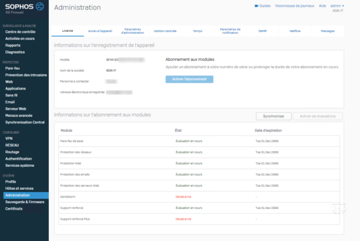Open Paramètres d'administration tab
This screenshot has width=360, height=241.
[133, 31]
